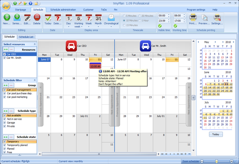Open the Help menu
This screenshot has height=164, width=239.
[x=215, y=10]
